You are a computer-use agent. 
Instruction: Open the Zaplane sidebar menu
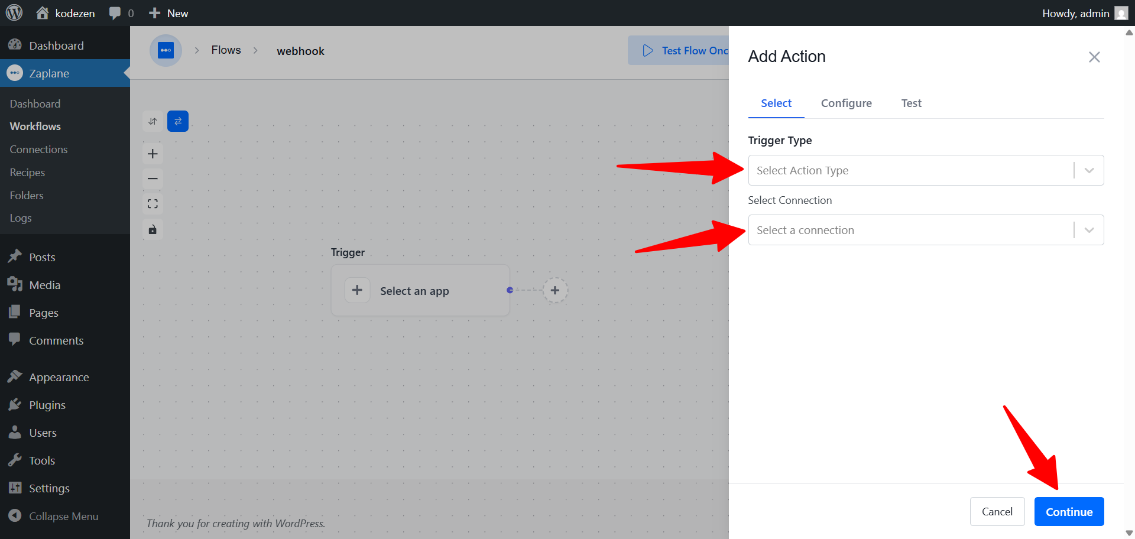pos(65,73)
